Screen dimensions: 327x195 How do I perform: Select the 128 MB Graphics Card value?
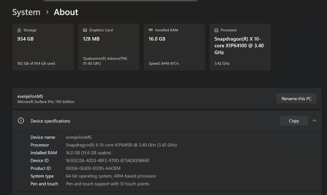coord(91,39)
